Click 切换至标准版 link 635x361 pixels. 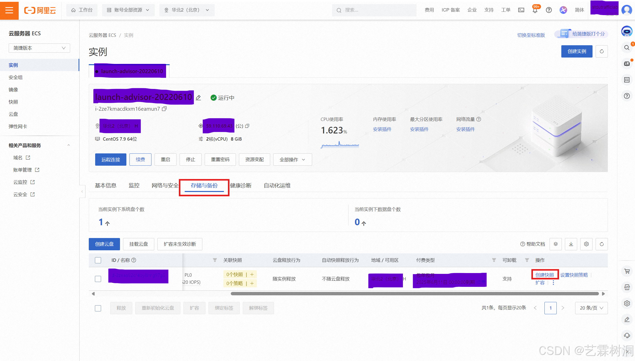531,35
